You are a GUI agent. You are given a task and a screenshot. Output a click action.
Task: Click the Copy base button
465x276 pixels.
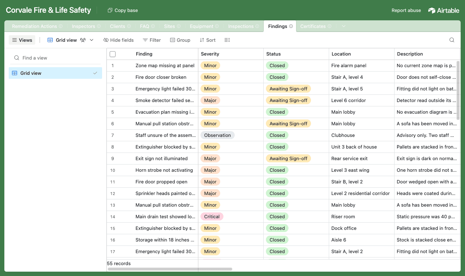click(123, 11)
